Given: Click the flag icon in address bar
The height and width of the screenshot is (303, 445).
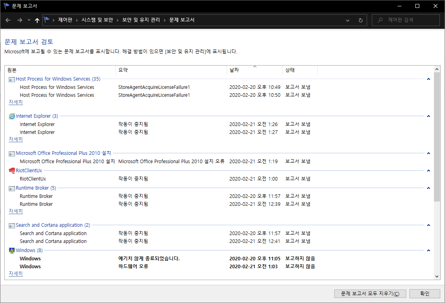Looking at the screenshot, I should click(47, 20).
